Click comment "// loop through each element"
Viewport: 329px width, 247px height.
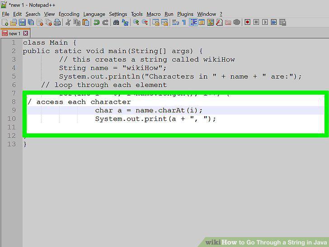pos(104,85)
